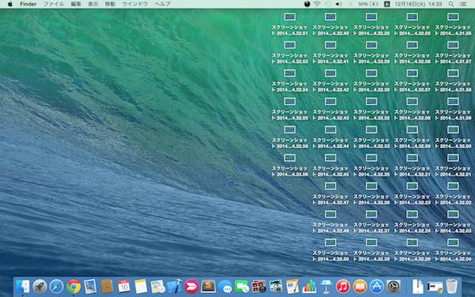The width and height of the screenshot is (475, 297).
Task: Open Pages document app in Dock
Action: tap(292, 287)
